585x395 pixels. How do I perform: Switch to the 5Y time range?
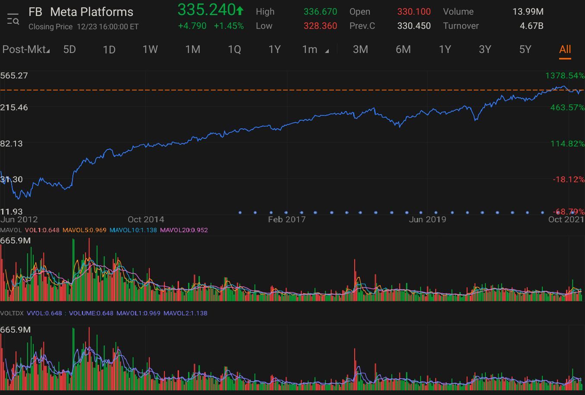(x=525, y=50)
